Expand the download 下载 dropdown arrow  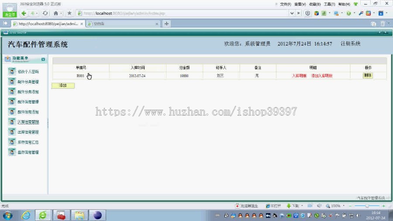click(302, 206)
